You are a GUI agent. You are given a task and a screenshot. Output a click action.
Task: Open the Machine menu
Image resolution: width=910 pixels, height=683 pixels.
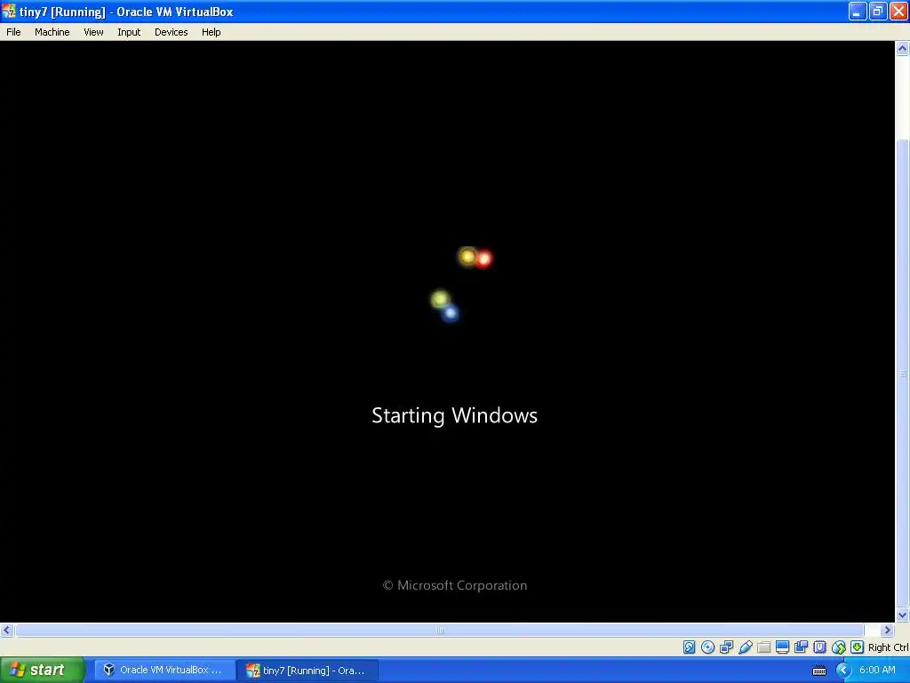pos(52,32)
